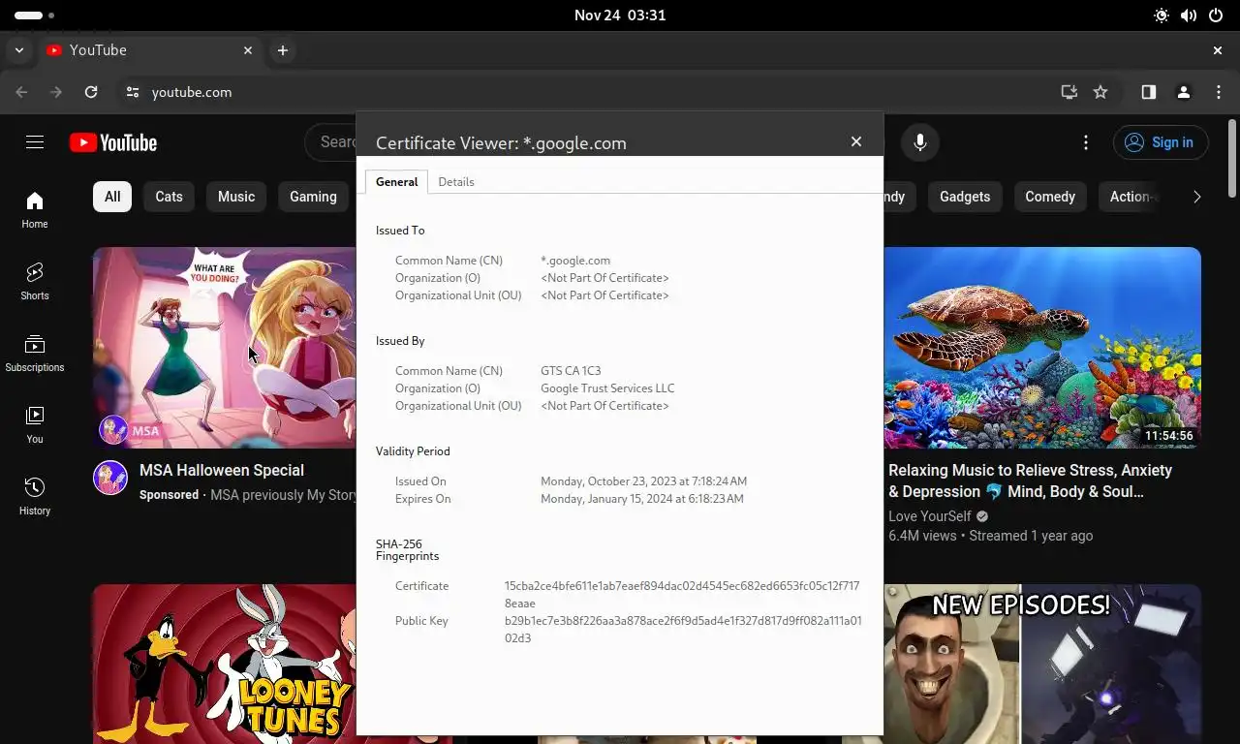Click the YouTube logo
1240x744 pixels.
(x=113, y=142)
